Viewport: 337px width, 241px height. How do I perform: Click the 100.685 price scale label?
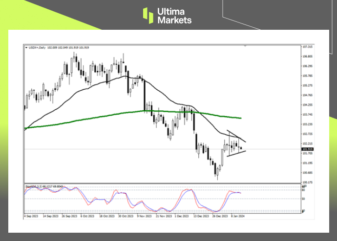[308, 173]
